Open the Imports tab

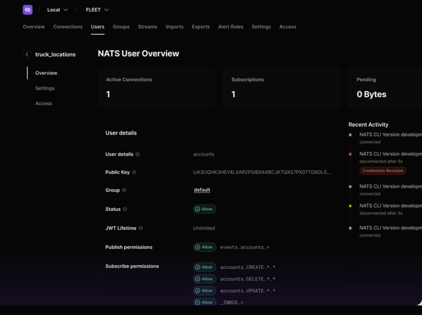[x=174, y=27]
